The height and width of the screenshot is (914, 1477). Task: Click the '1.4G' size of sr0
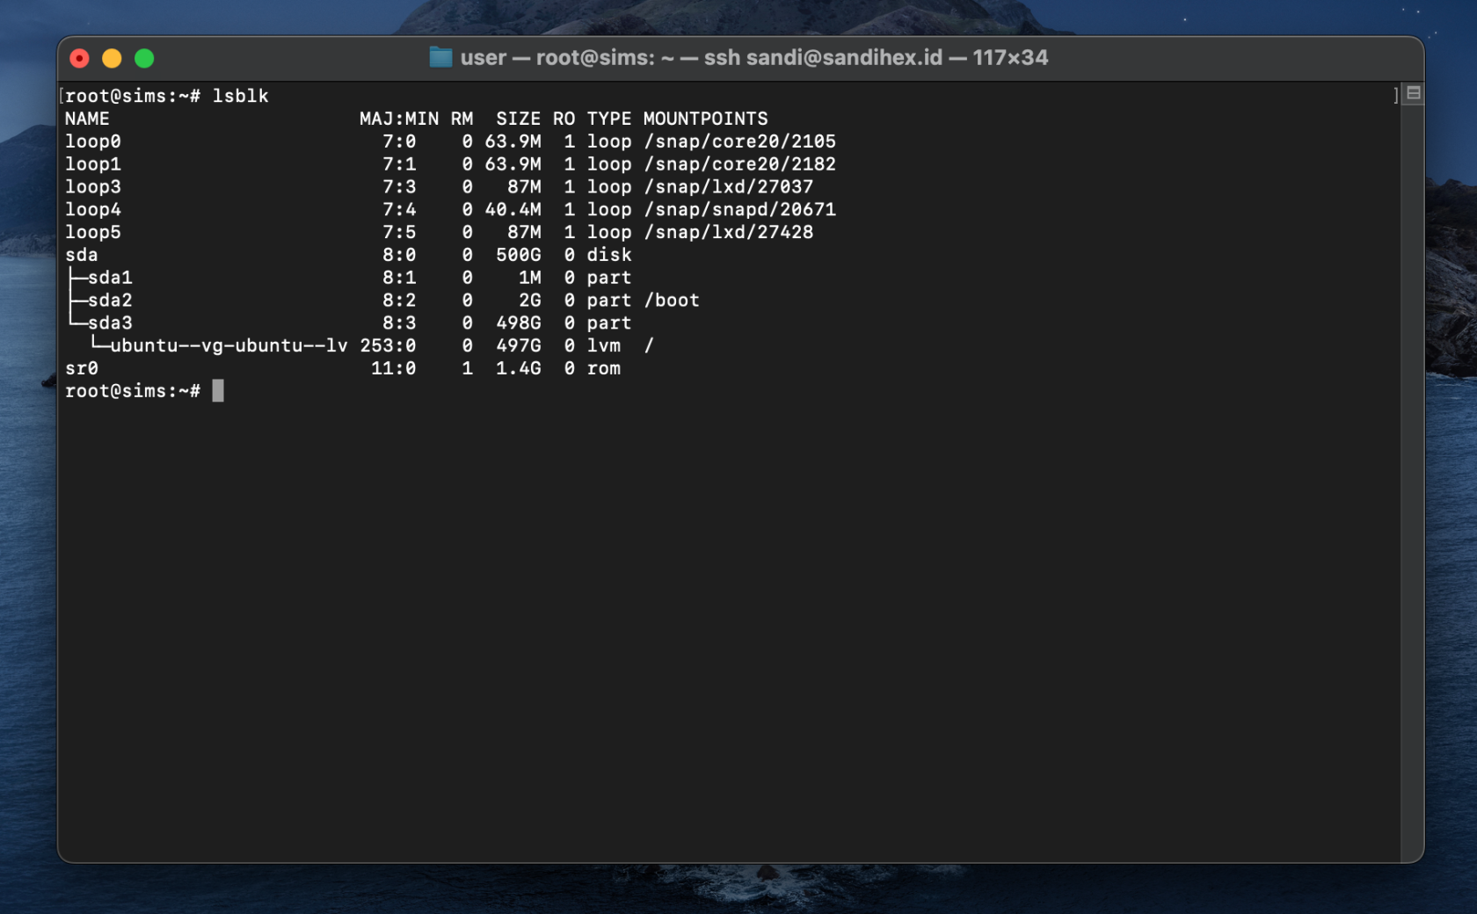518,369
